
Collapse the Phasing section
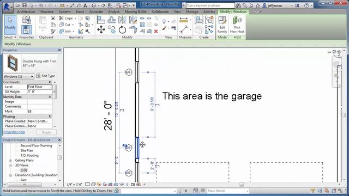[50, 117]
